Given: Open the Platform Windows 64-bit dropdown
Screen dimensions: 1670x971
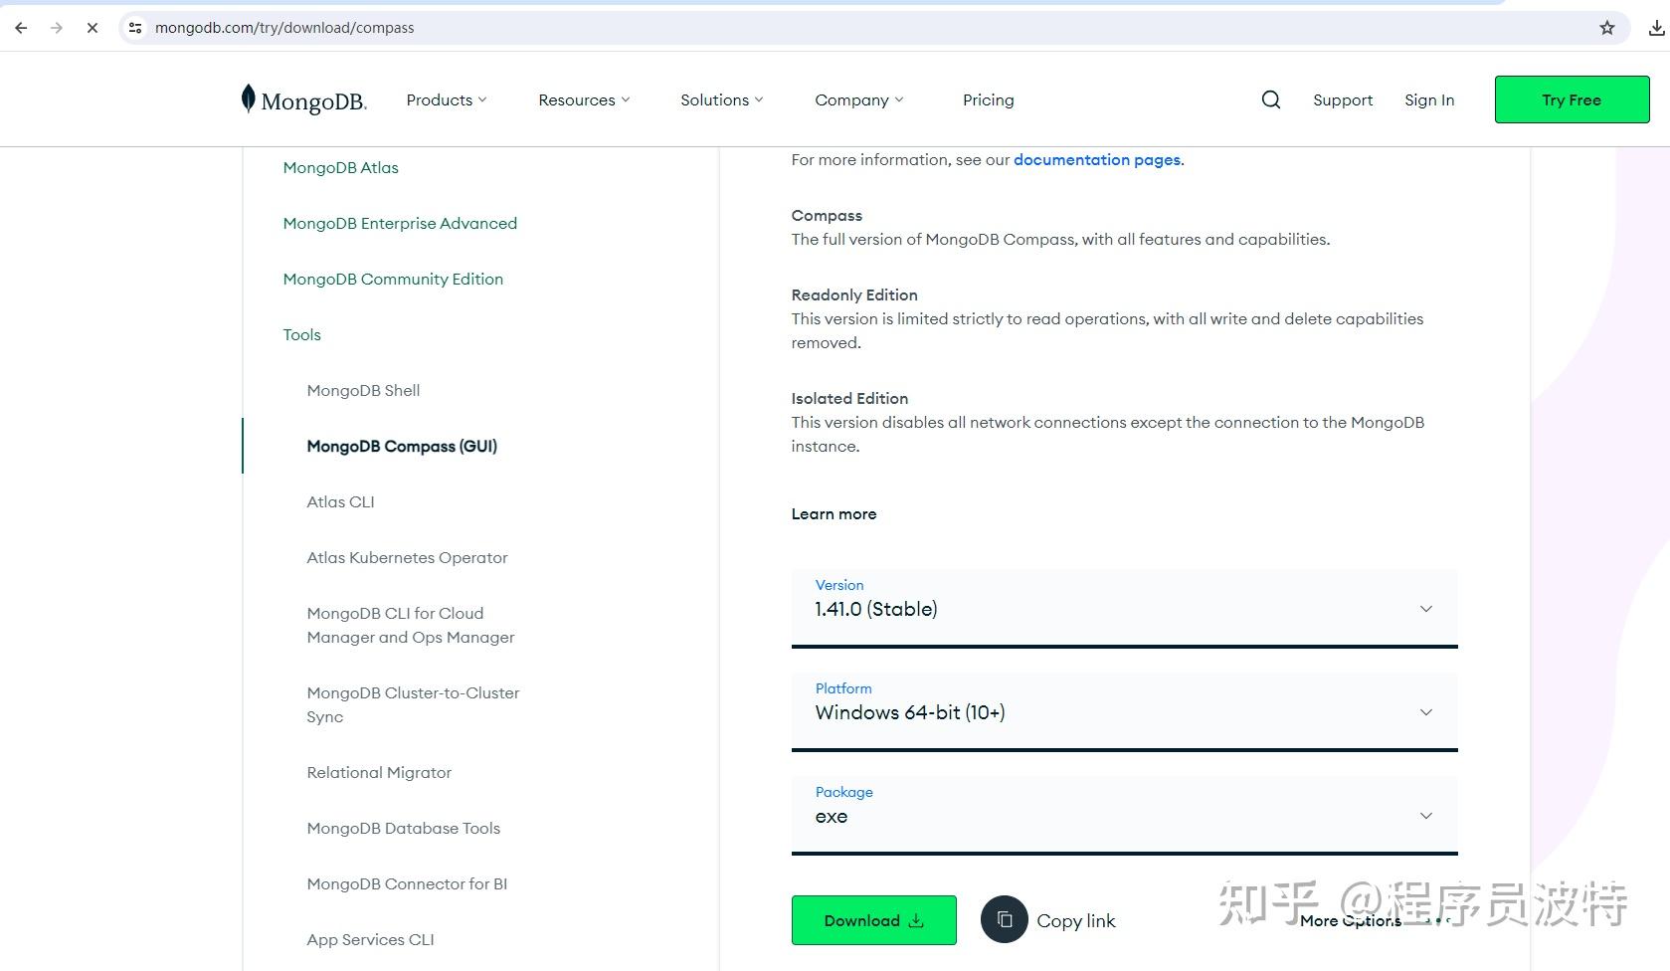Looking at the screenshot, I should coord(1124,711).
